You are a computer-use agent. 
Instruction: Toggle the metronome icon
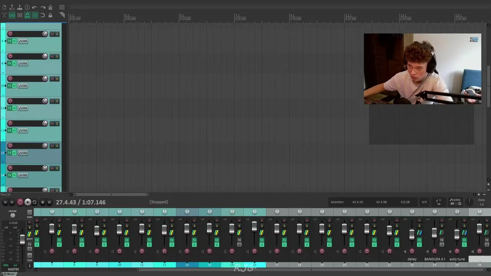(x=50, y=7)
